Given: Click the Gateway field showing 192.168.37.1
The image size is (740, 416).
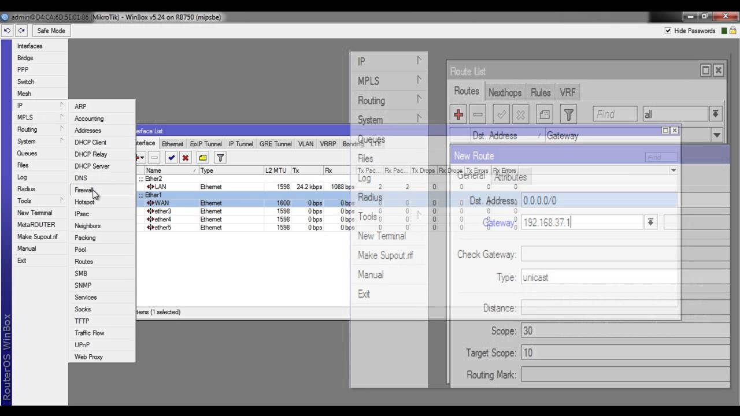Looking at the screenshot, I should click(x=582, y=222).
